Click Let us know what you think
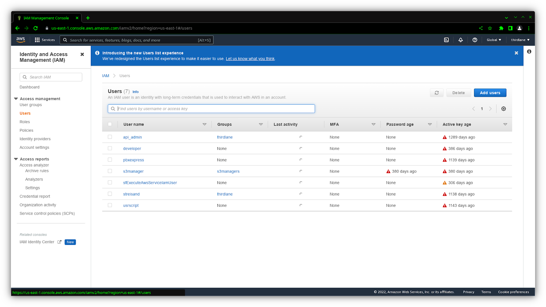 [250, 59]
